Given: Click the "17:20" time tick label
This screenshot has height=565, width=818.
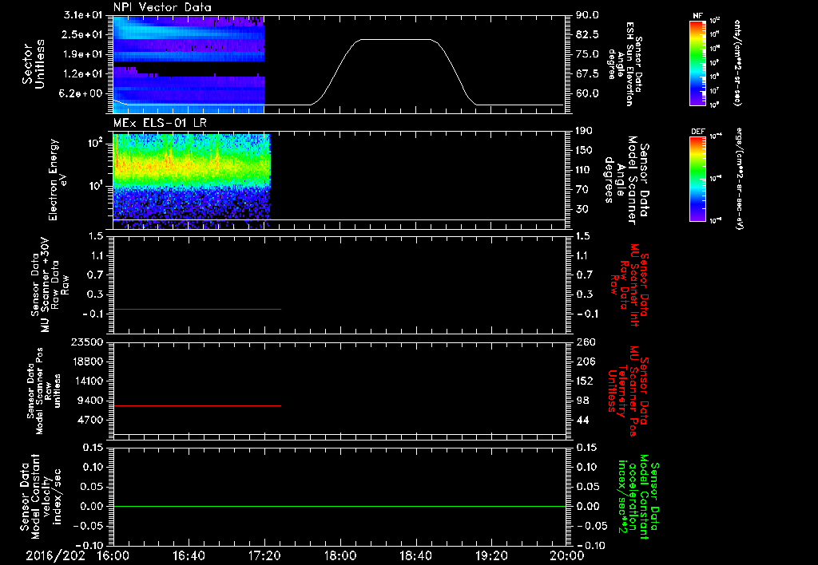Looking at the screenshot, I should pyautogui.click(x=264, y=555).
